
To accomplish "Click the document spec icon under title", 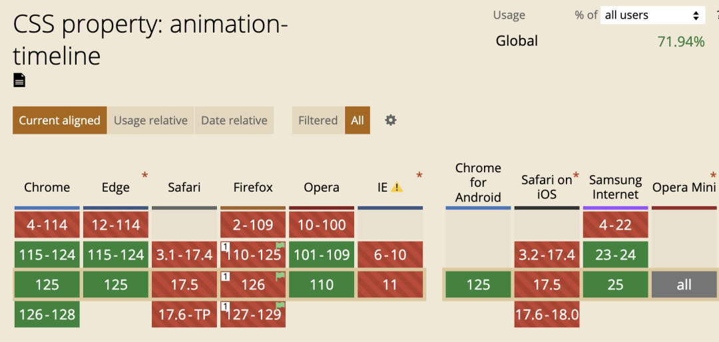I will tap(19, 81).
